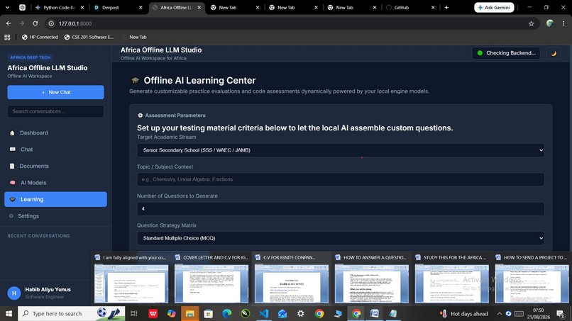Open the Question Strategy Matrix dropdown
Screen dimensions: 572x321
pos(341,238)
